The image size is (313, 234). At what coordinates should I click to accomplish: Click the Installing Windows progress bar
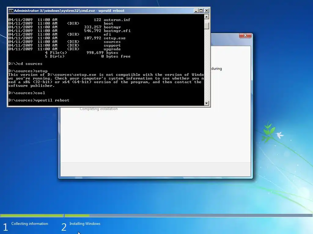(x=188, y=215)
